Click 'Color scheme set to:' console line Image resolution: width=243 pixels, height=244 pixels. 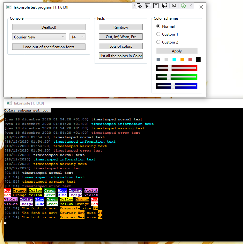(27, 110)
